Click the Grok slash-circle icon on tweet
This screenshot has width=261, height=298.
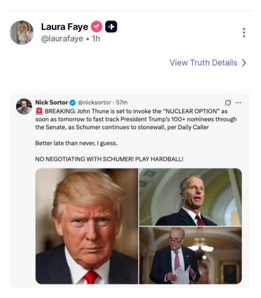pos(228,103)
